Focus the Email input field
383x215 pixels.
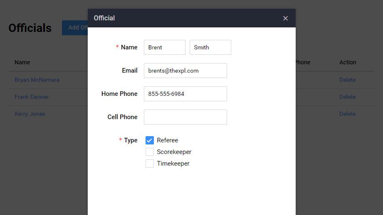(185, 71)
